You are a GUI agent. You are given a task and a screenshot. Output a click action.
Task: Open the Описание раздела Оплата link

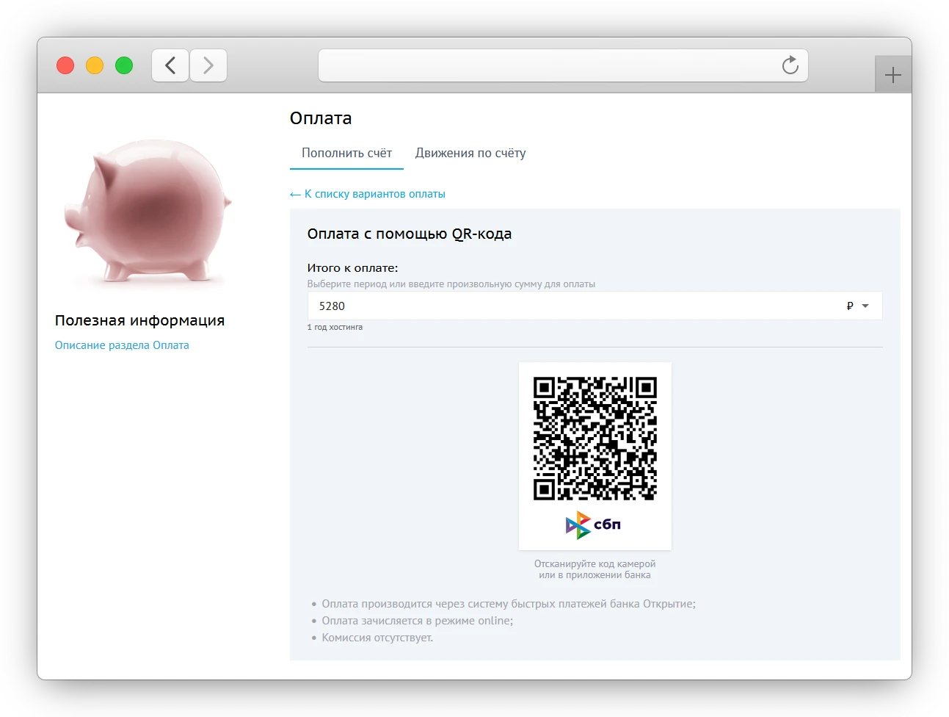(x=122, y=345)
